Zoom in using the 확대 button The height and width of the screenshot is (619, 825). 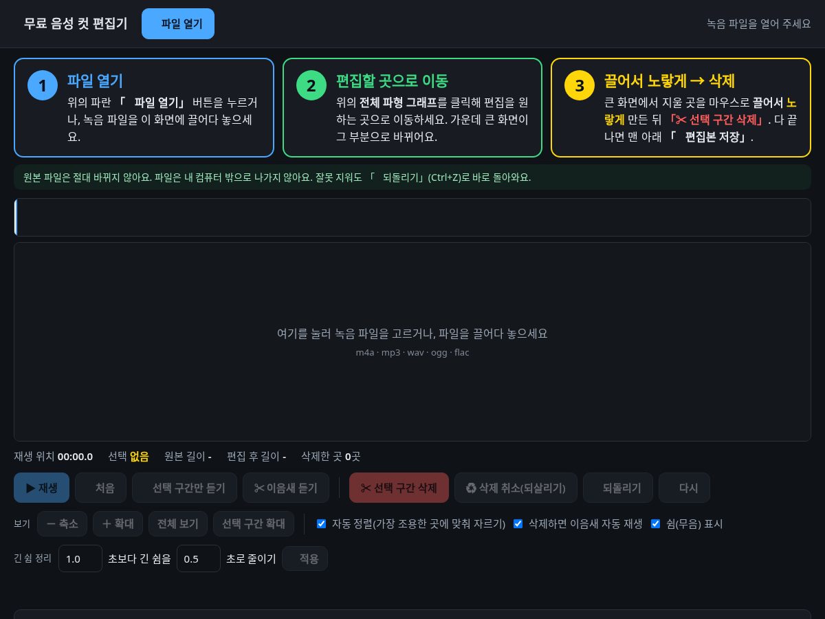click(118, 523)
